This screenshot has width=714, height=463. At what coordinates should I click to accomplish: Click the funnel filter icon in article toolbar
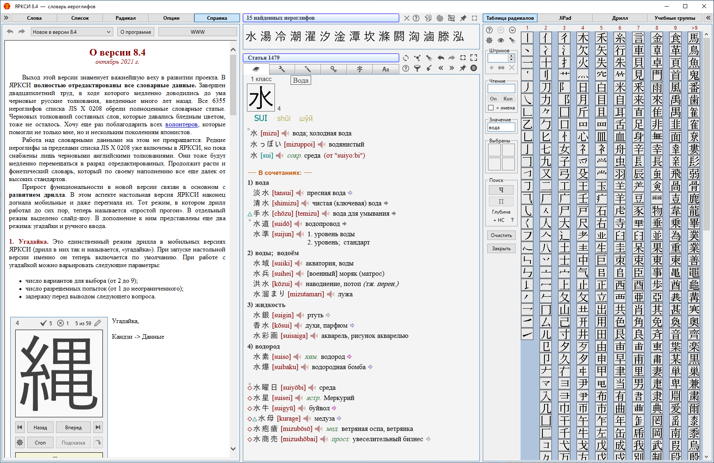point(417,68)
